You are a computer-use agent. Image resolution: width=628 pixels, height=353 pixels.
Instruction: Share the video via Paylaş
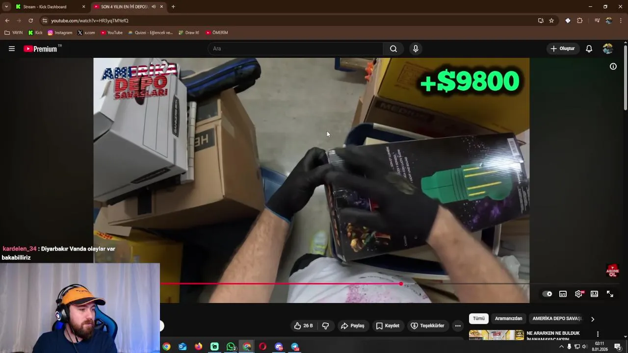(x=353, y=326)
